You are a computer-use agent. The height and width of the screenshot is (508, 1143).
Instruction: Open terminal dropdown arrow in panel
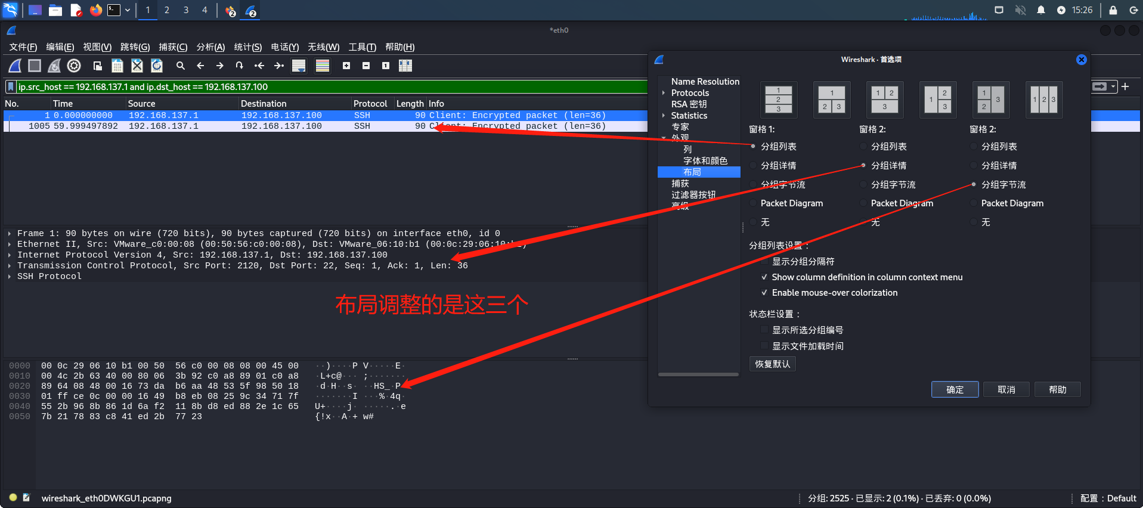[127, 10]
